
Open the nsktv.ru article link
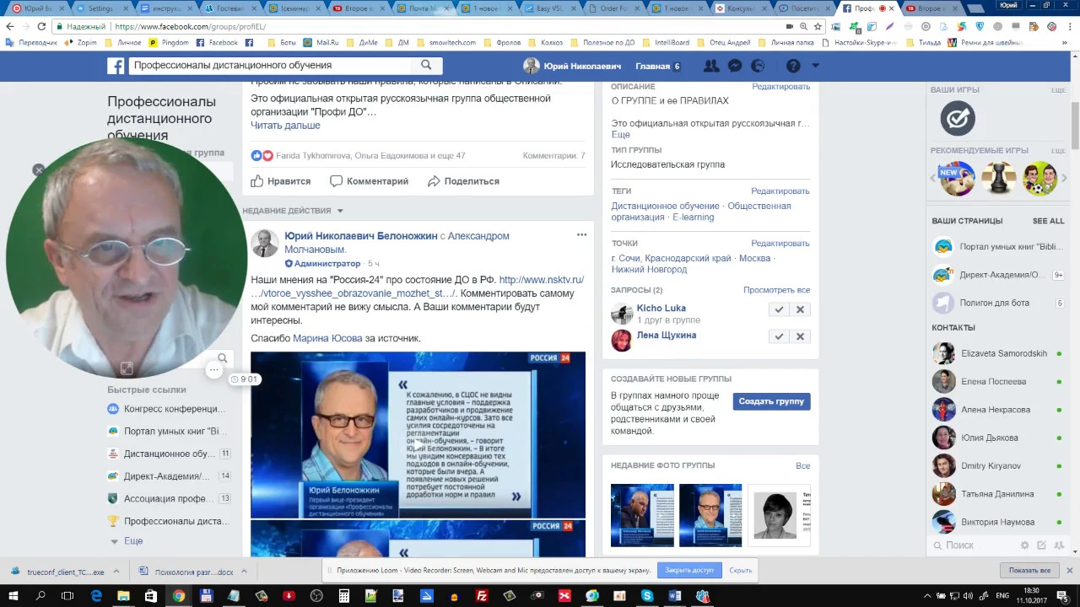(x=417, y=287)
